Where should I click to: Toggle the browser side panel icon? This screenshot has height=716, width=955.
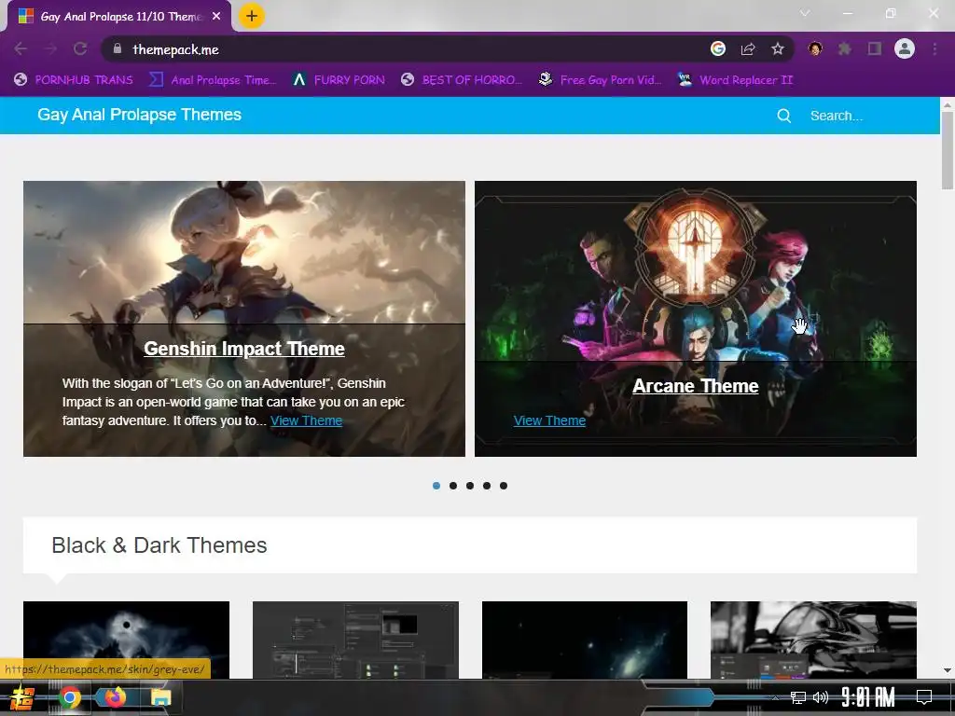(875, 48)
